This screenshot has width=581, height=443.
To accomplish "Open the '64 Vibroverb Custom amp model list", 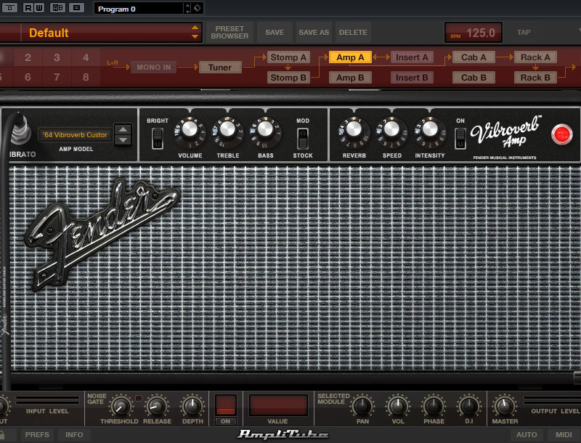I will coord(75,135).
